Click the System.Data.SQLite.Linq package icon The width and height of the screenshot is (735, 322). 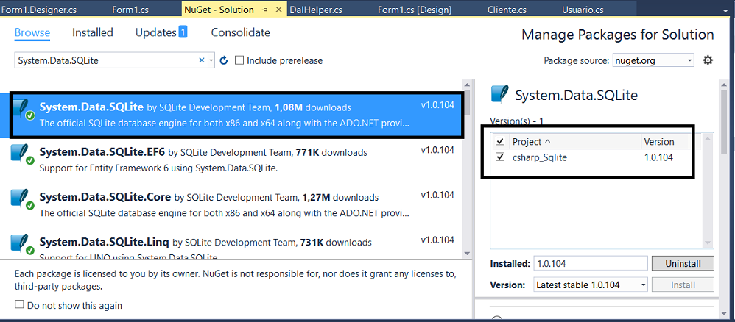pyautogui.click(x=23, y=244)
